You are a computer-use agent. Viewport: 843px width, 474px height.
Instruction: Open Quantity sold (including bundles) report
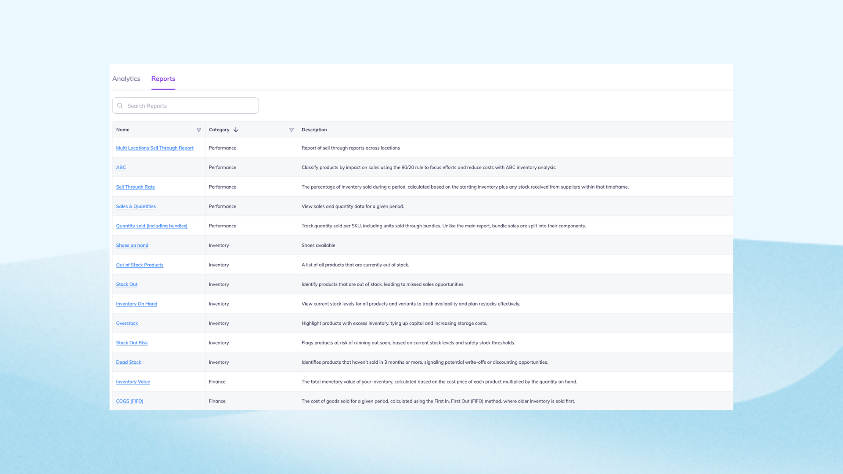(151, 226)
